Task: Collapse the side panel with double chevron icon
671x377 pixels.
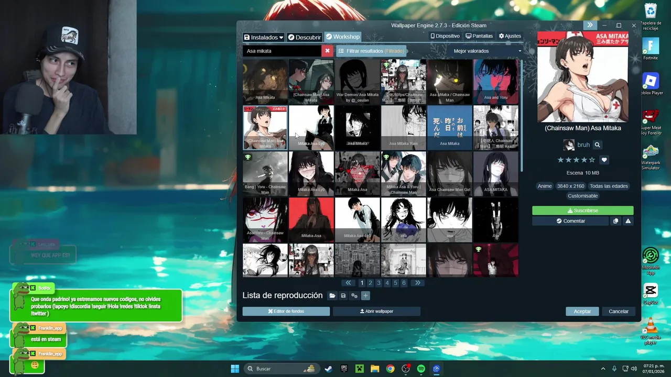Action: pos(590,25)
